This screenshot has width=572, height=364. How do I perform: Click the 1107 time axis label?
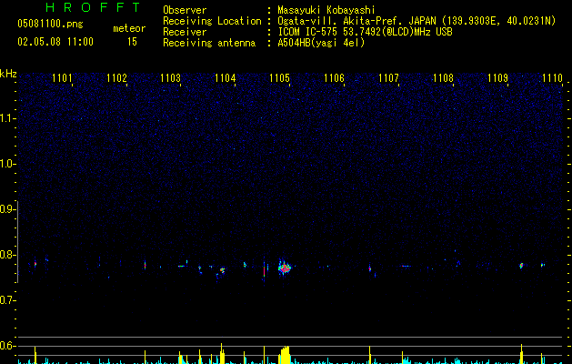click(388, 78)
